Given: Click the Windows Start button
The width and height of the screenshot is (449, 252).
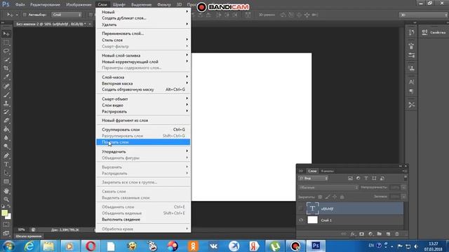Looking at the screenshot, I should tap(8, 246).
